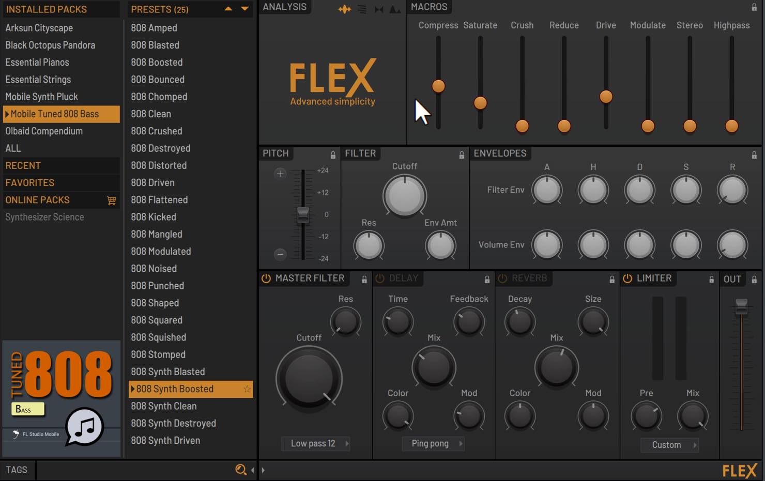765x481 pixels.
Task: Click the Delay Feedback knob
Action: [469, 322]
